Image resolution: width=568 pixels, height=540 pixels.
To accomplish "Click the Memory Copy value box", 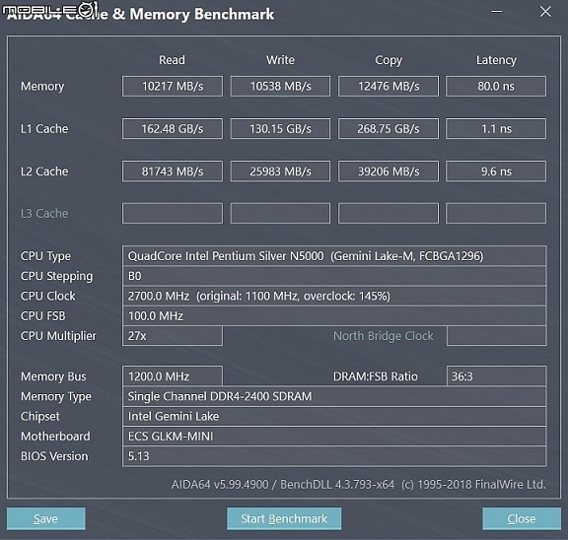I will coord(389,86).
